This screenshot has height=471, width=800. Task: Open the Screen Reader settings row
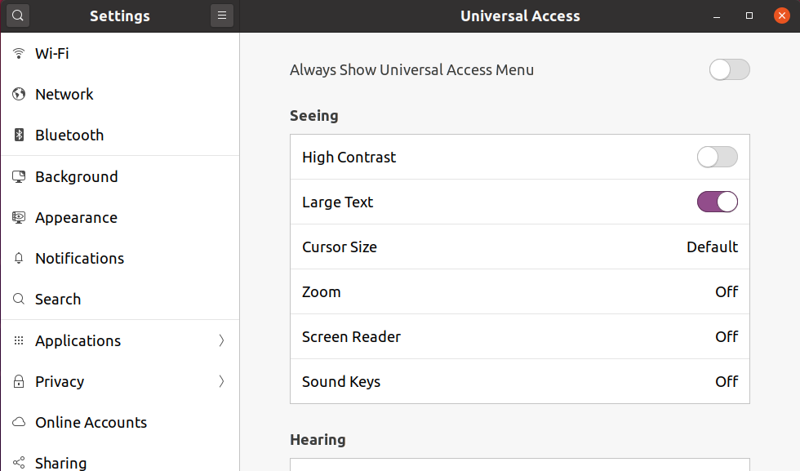[519, 336]
